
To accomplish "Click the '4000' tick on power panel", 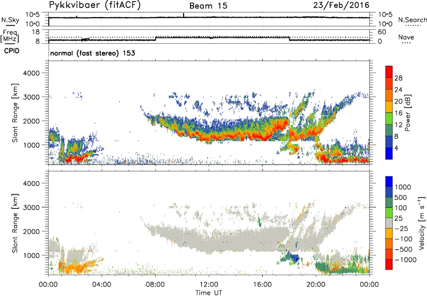I will click(x=31, y=73).
